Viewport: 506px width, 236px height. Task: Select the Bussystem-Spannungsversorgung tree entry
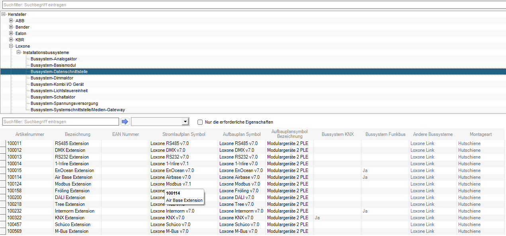[64, 103]
